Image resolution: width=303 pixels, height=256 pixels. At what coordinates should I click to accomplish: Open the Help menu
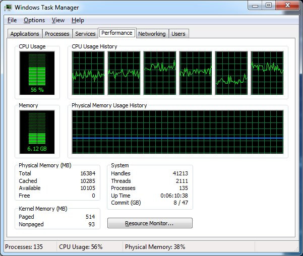pos(78,20)
